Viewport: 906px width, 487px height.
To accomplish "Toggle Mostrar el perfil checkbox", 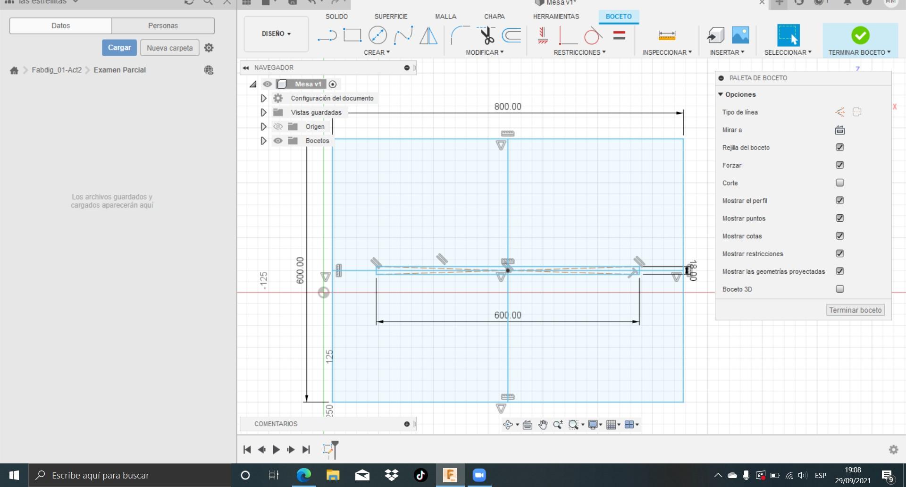I will (x=840, y=200).
